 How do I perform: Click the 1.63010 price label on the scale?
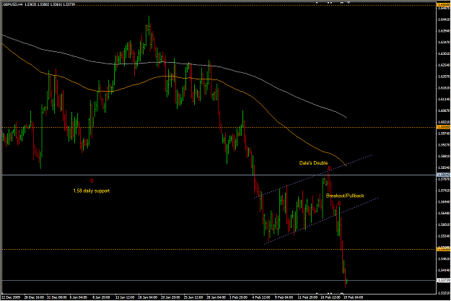(x=444, y=53)
